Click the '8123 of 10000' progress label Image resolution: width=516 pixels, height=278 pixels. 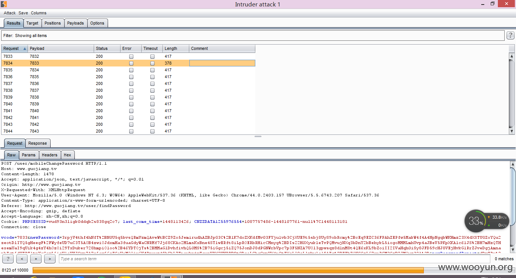(x=15, y=270)
